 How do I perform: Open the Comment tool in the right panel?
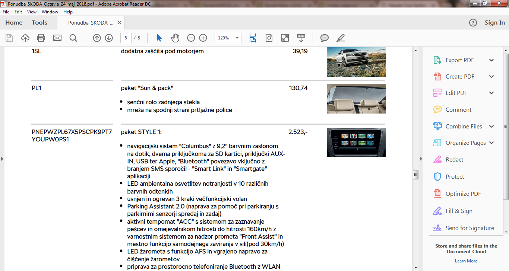tap(458, 110)
